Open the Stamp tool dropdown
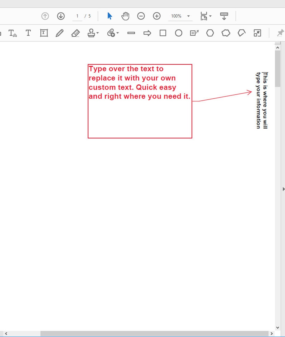 pos(97,33)
